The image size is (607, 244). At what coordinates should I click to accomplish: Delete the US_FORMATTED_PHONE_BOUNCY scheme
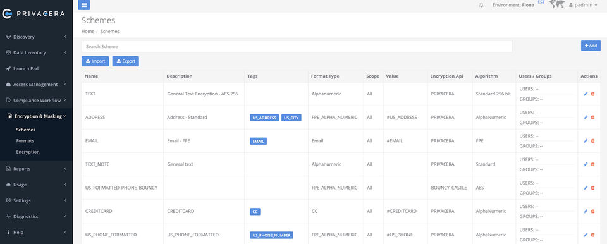tap(592, 188)
